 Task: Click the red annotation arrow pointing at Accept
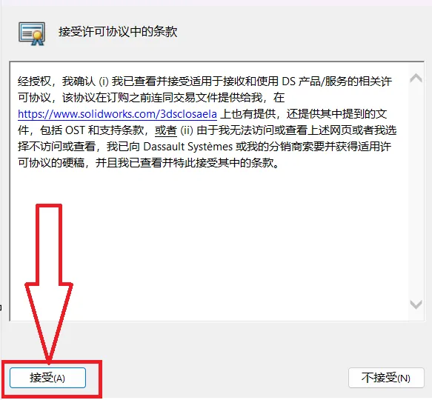tap(49, 284)
